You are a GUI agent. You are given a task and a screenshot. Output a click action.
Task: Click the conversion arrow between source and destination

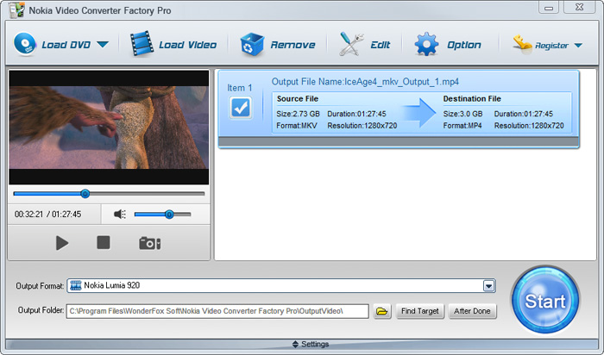pos(419,113)
